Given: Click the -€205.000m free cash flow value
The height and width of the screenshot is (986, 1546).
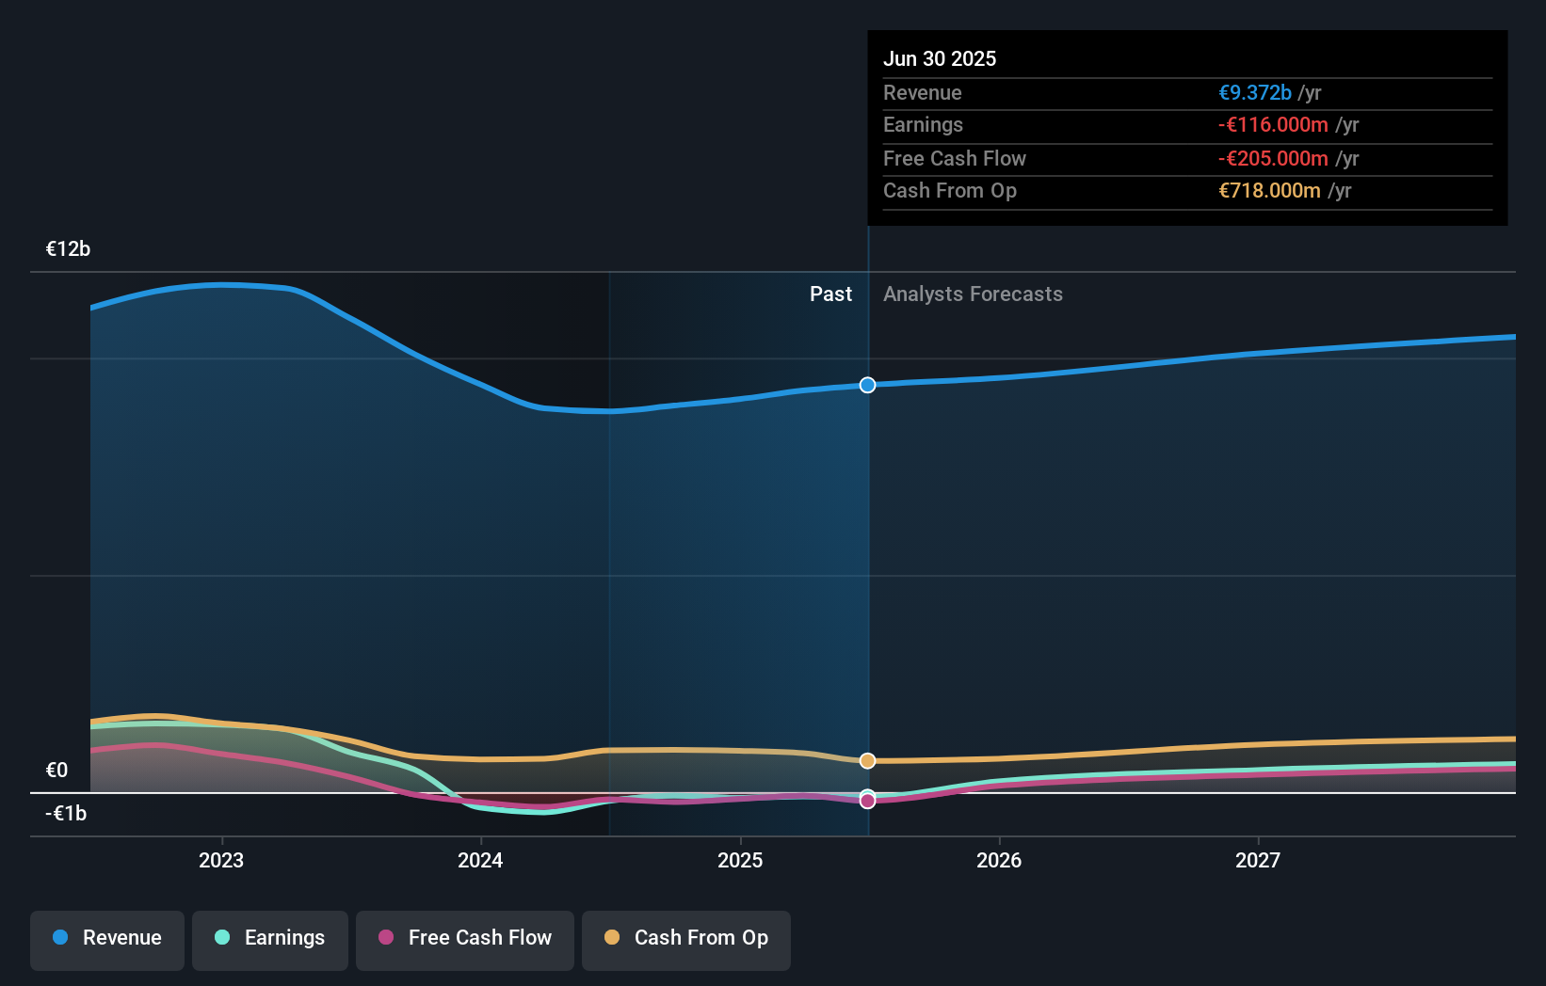Looking at the screenshot, I should click(1273, 158).
